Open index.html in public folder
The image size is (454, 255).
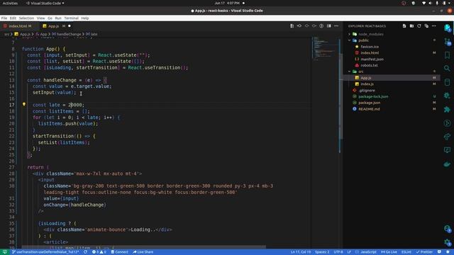coord(370,53)
